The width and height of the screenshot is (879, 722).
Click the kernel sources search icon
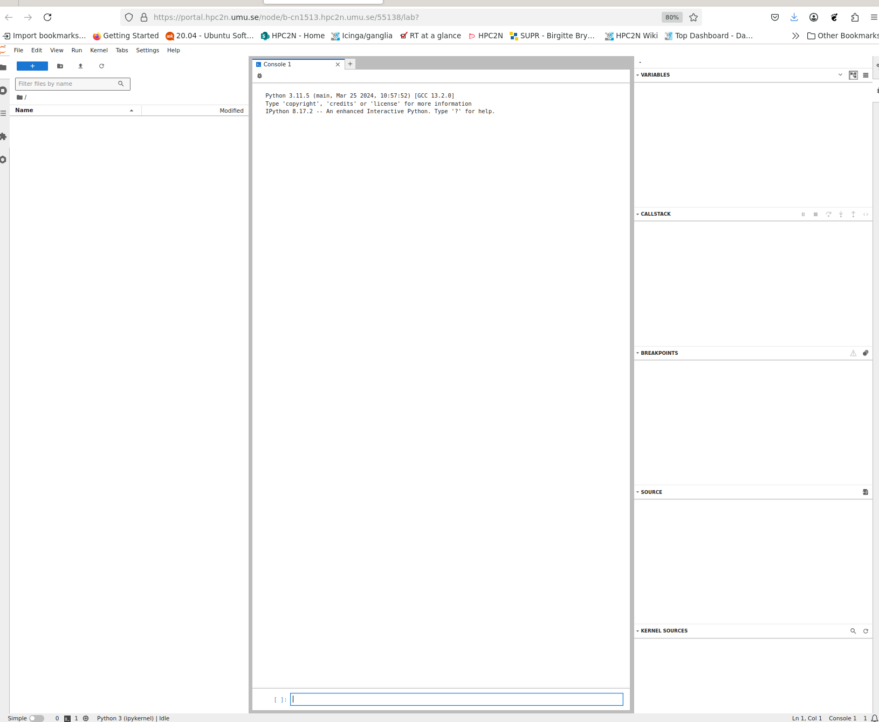(x=853, y=631)
